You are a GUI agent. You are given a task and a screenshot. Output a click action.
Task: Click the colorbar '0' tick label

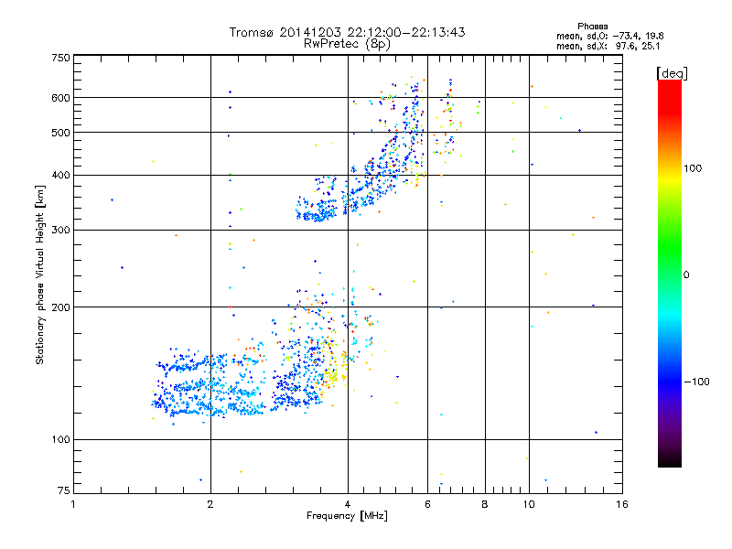click(686, 275)
